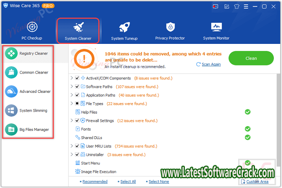Open System Tuneup rocket icon

point(124,27)
